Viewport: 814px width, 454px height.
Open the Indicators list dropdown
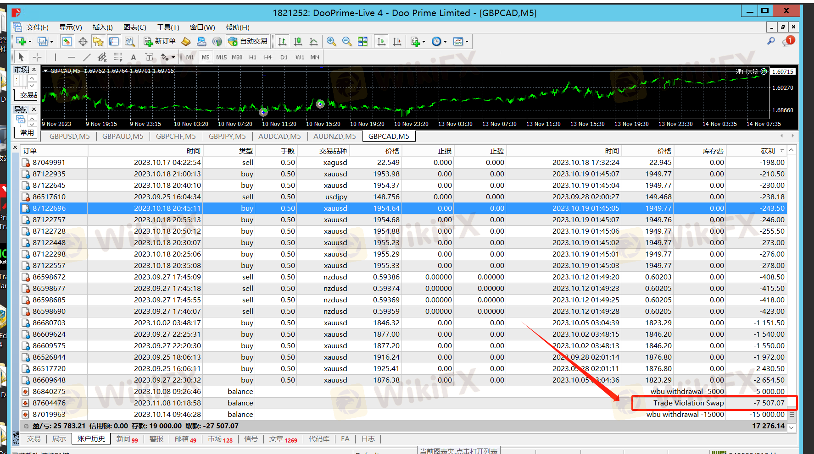[418, 42]
